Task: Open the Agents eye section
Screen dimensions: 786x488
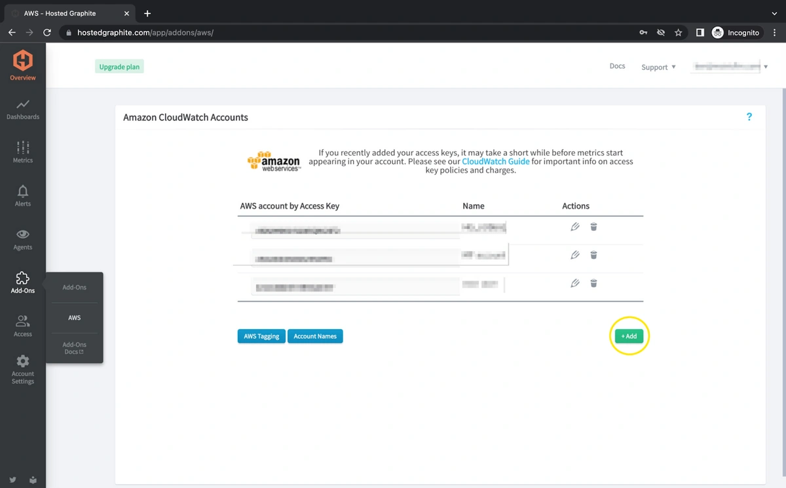Action: 23,239
